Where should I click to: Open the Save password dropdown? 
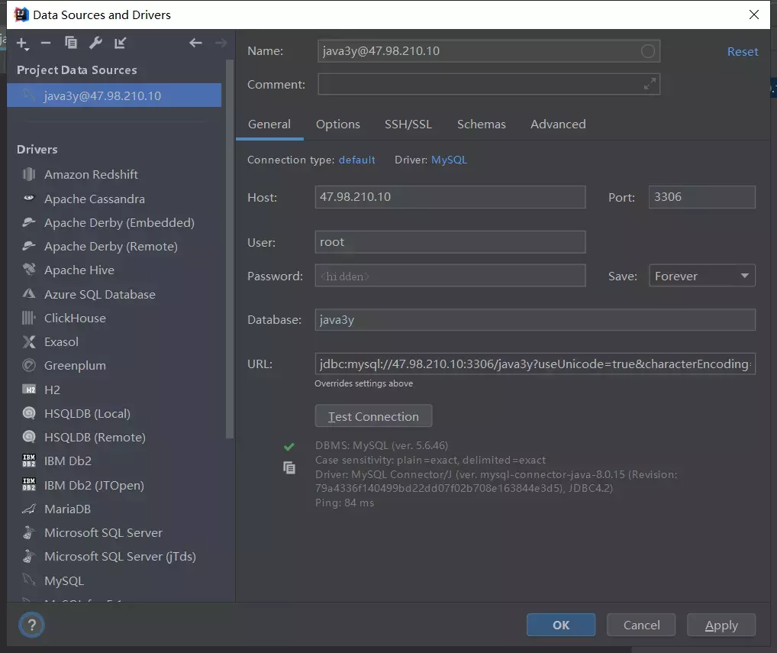click(x=701, y=276)
